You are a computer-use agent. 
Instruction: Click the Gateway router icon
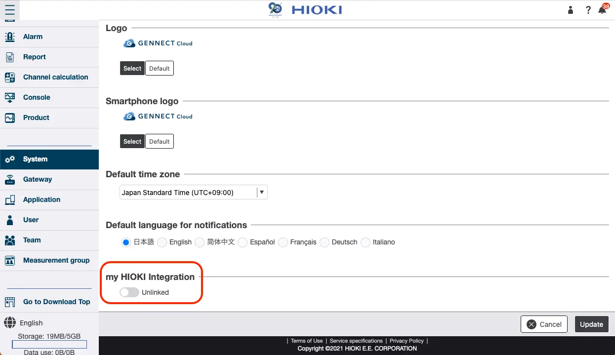[10, 179]
